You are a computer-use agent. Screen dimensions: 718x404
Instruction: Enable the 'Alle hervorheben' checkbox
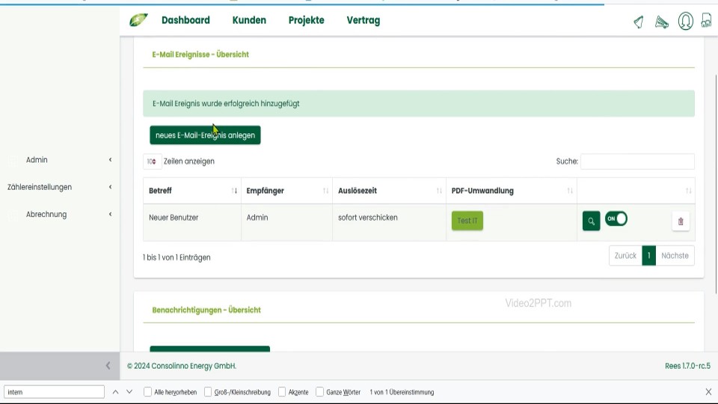pyautogui.click(x=148, y=392)
